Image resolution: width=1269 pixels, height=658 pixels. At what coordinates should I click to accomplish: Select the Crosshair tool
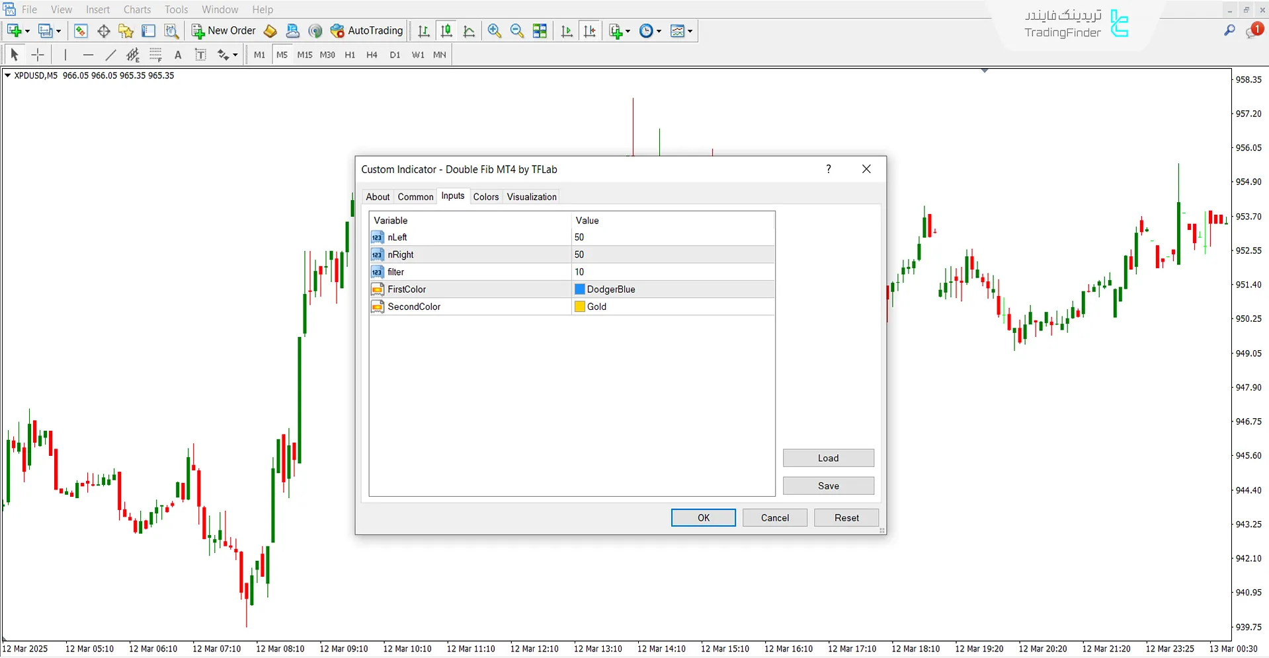(x=38, y=55)
